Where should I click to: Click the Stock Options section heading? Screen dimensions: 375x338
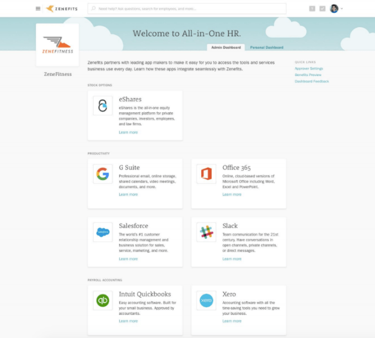99,85
